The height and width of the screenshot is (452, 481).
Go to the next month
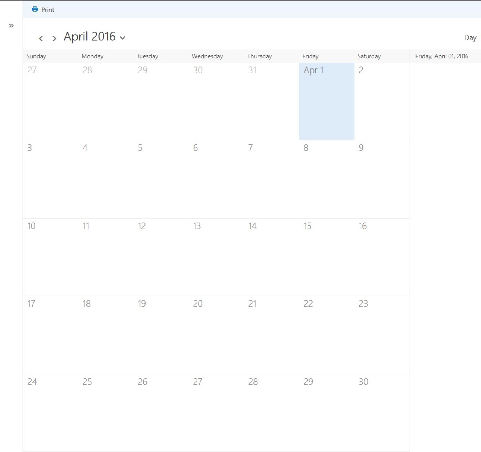(54, 38)
